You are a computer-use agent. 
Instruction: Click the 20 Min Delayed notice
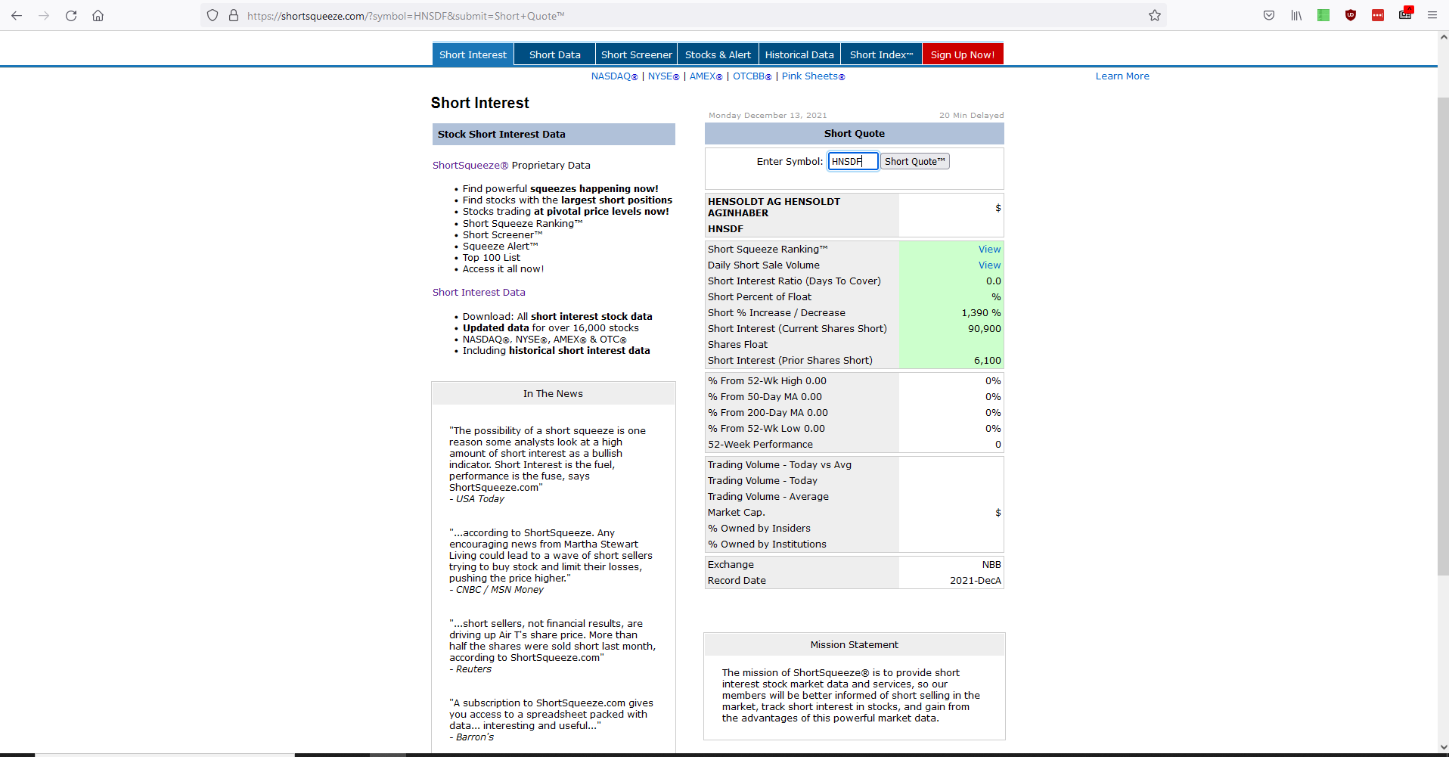point(972,116)
